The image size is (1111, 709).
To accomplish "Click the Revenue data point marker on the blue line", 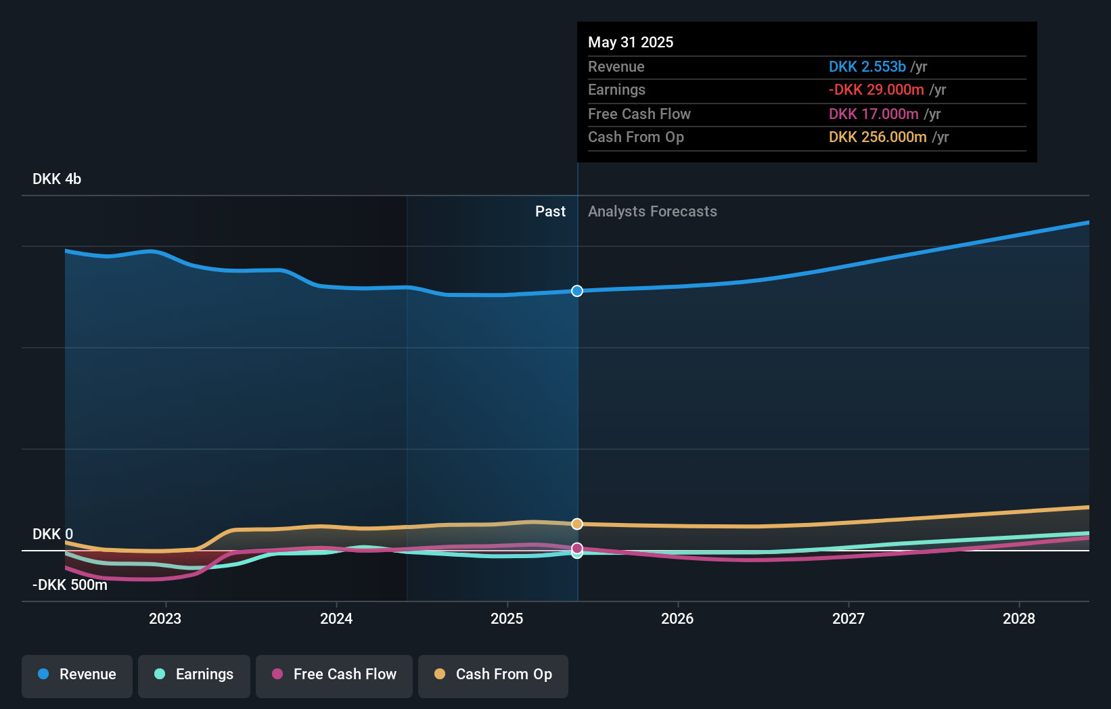I will [x=577, y=291].
